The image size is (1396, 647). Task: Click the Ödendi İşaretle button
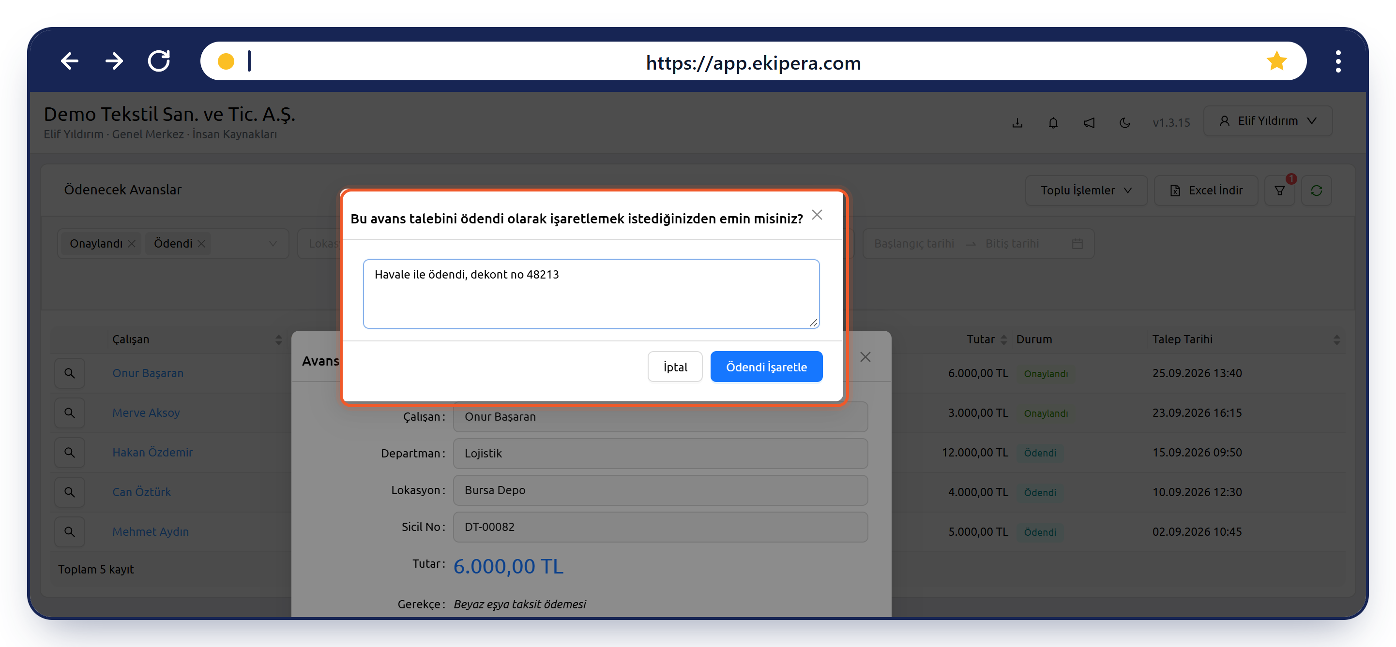[766, 367]
